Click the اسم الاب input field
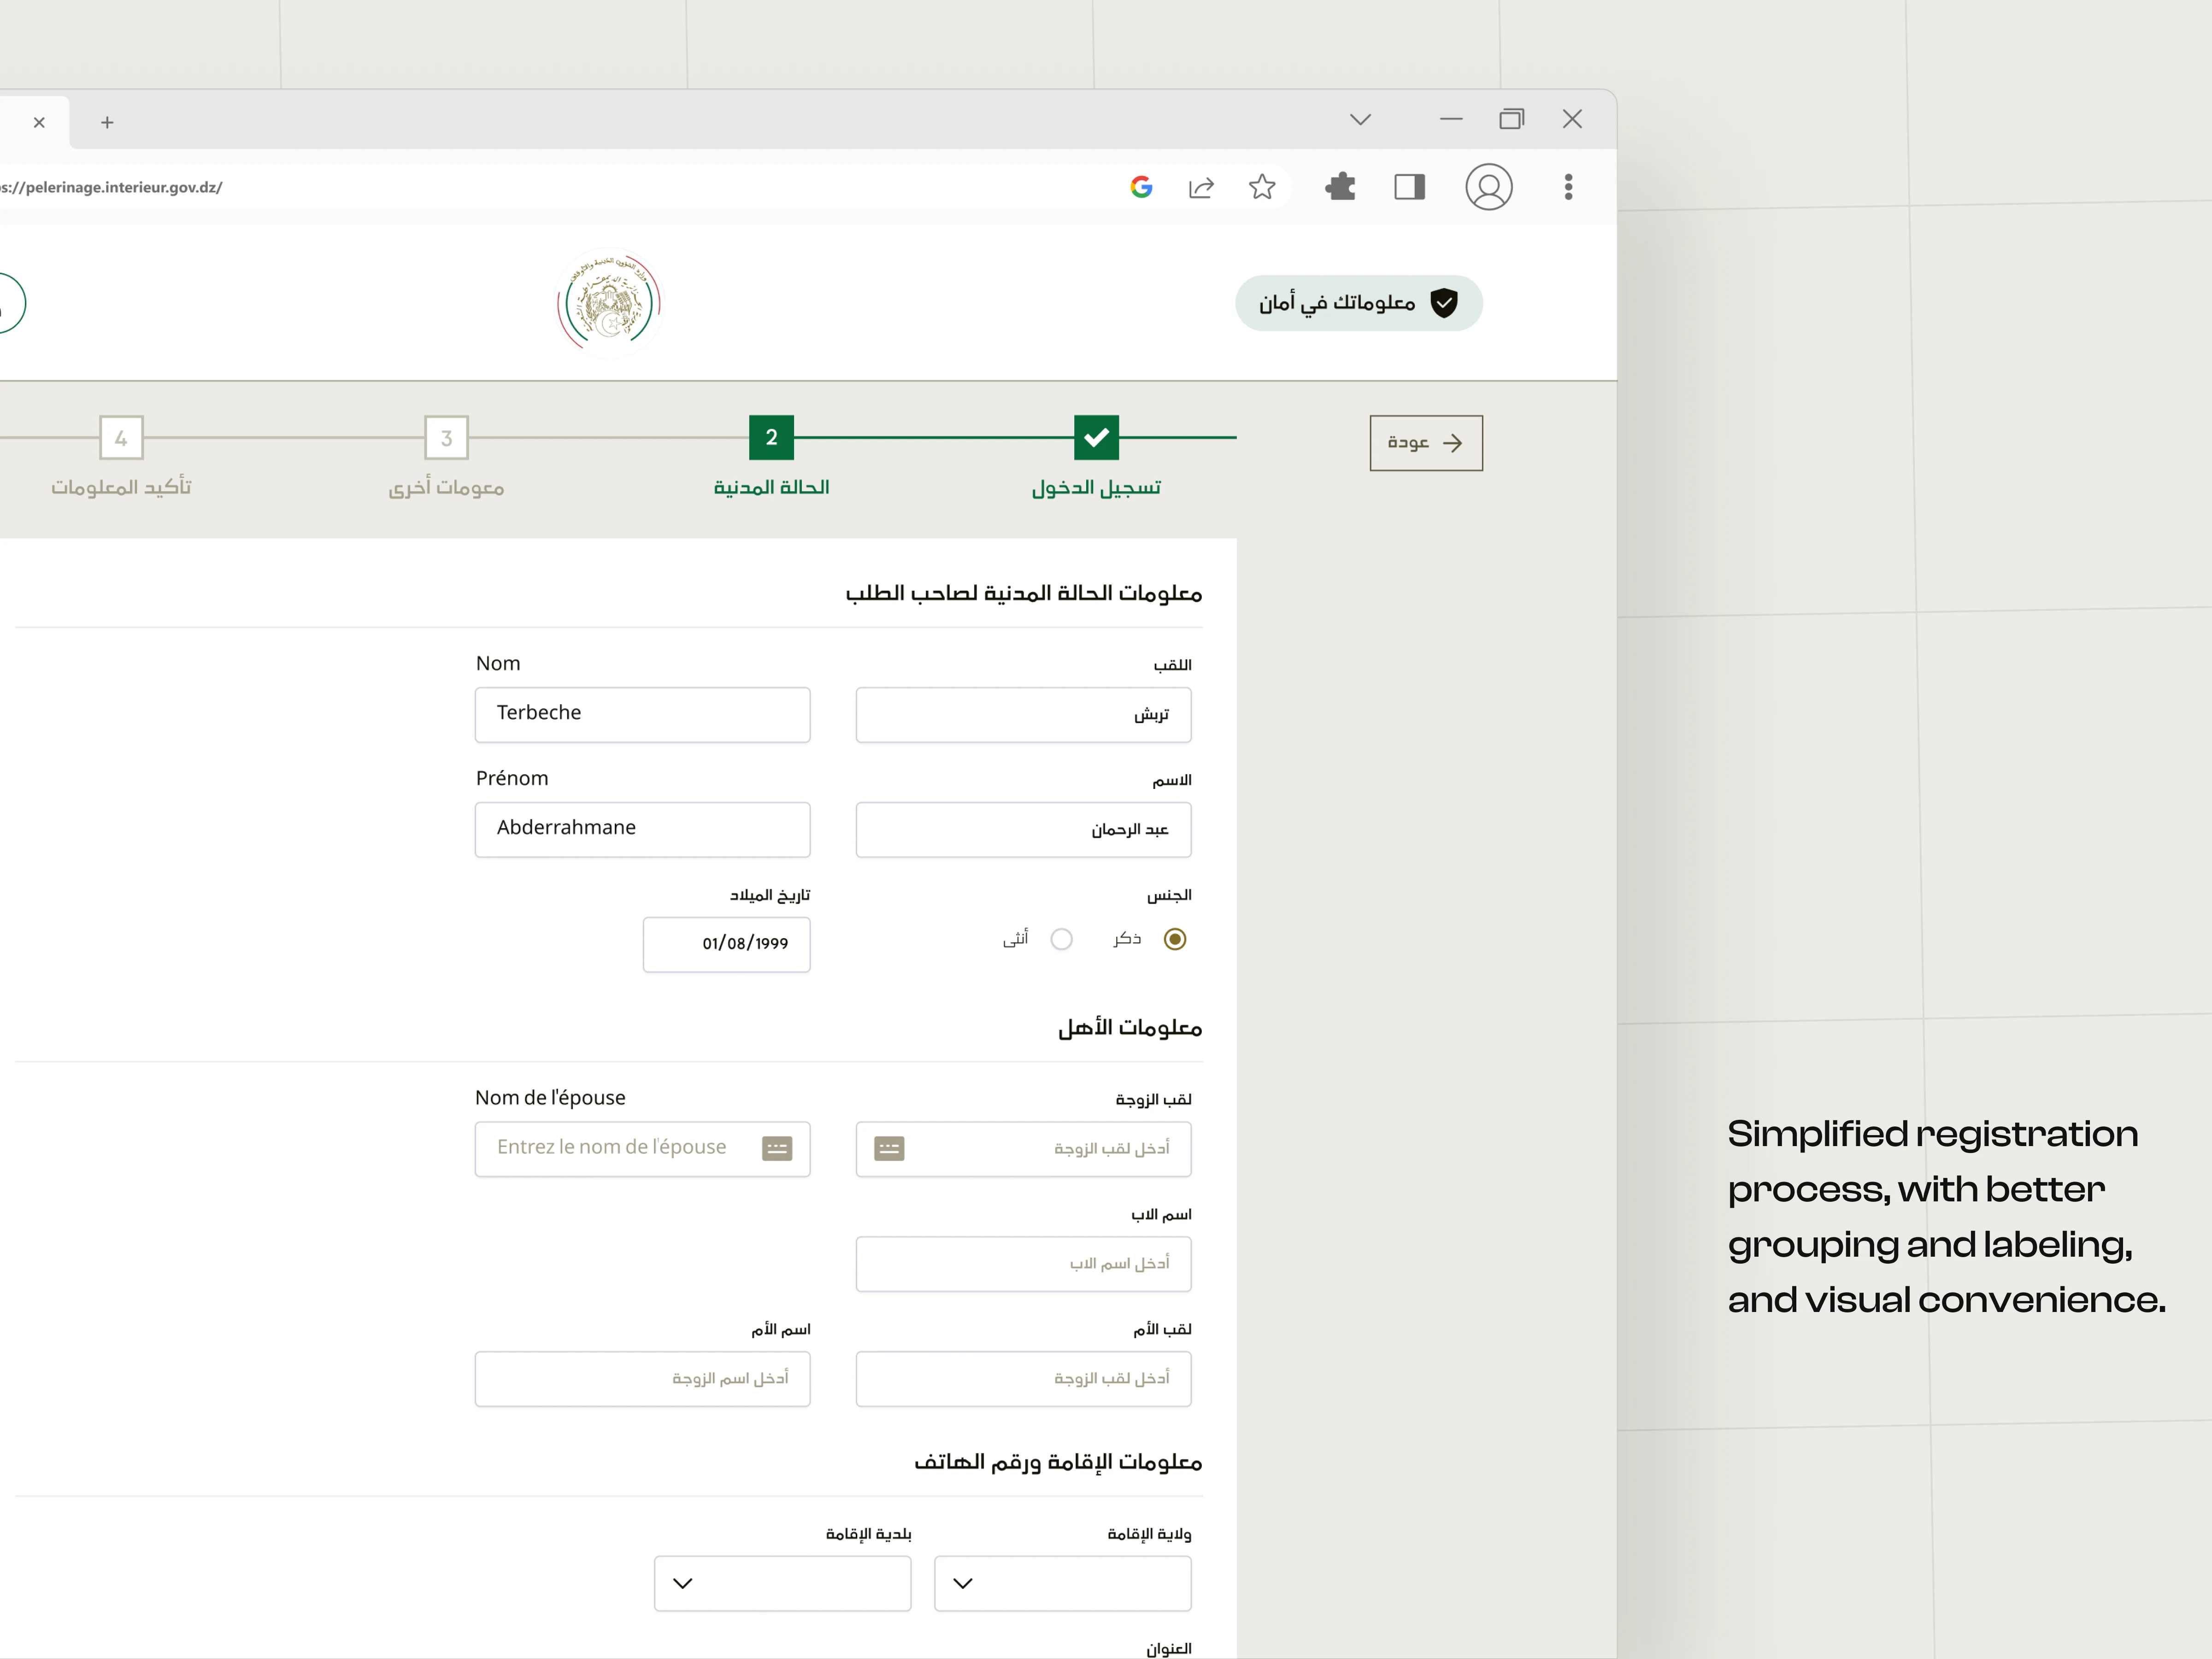This screenshot has width=2212, height=1659. 1023,1264
